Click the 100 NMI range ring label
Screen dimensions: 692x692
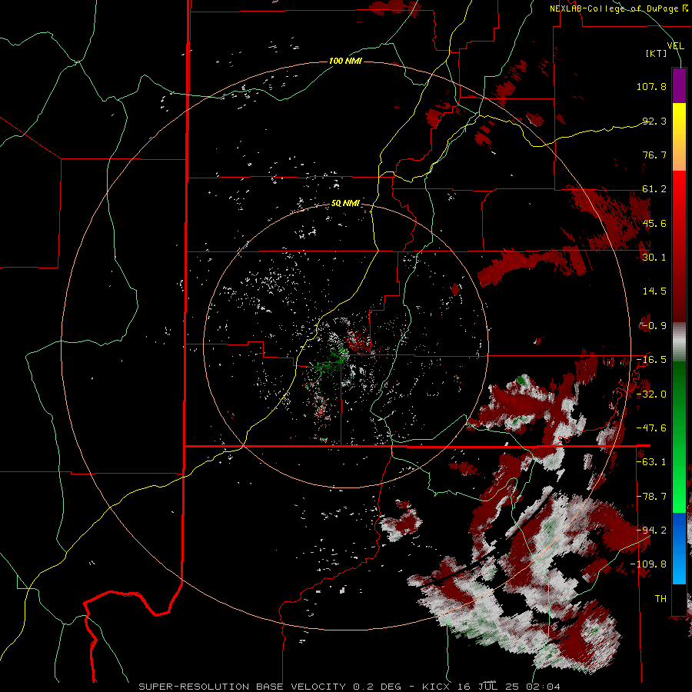[345, 61]
